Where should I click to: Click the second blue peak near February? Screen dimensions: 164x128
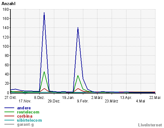78,27
